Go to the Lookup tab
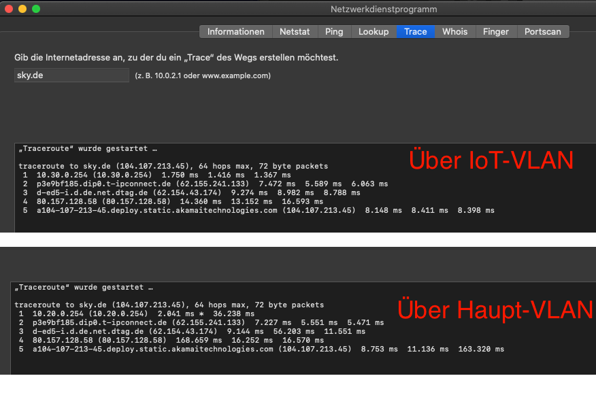The image size is (596, 408). [x=374, y=31]
